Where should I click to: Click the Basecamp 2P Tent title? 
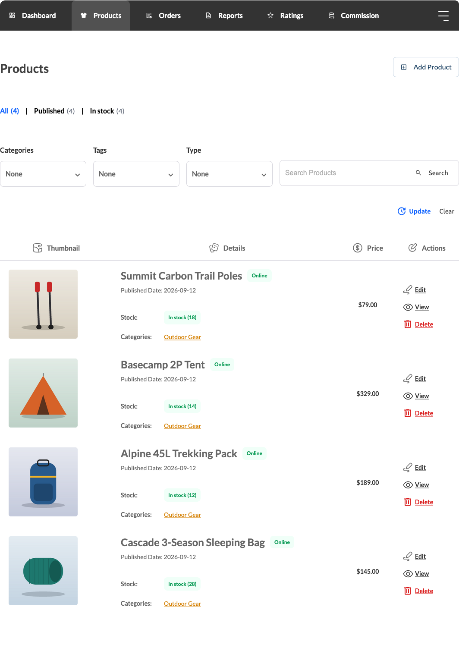[x=163, y=365]
